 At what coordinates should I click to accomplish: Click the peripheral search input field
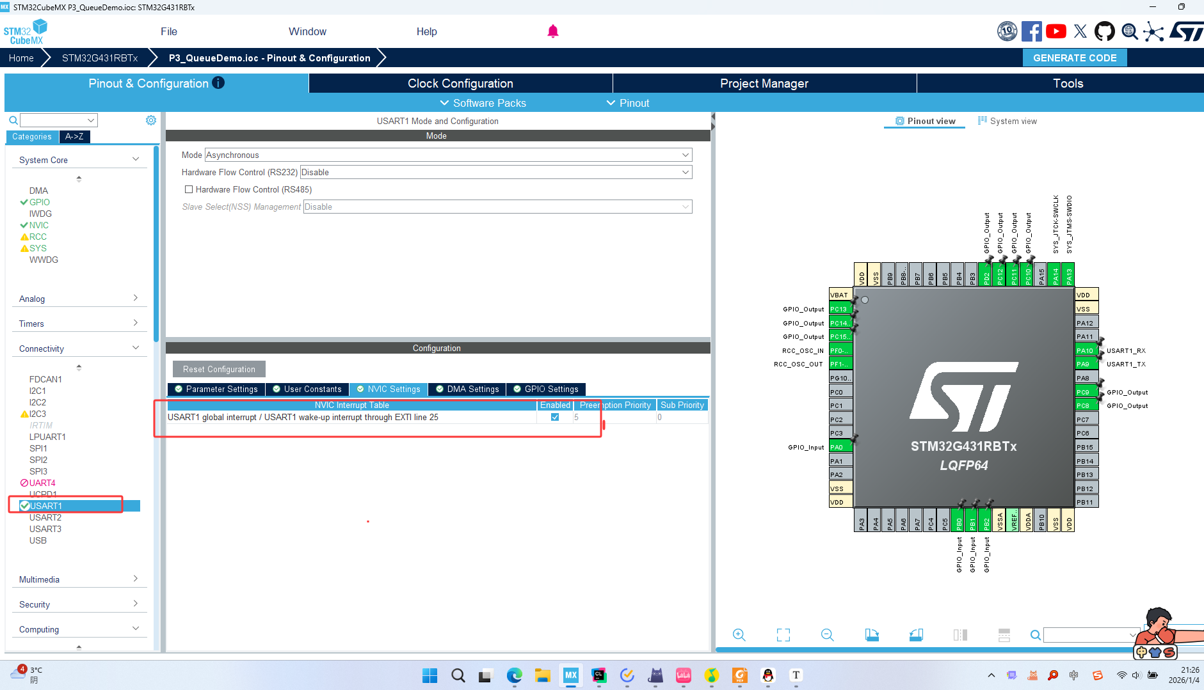[58, 120]
